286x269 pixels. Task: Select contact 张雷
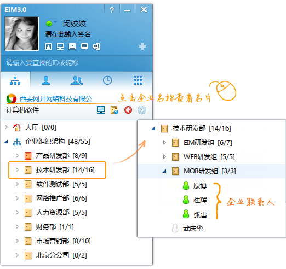[x=201, y=214]
